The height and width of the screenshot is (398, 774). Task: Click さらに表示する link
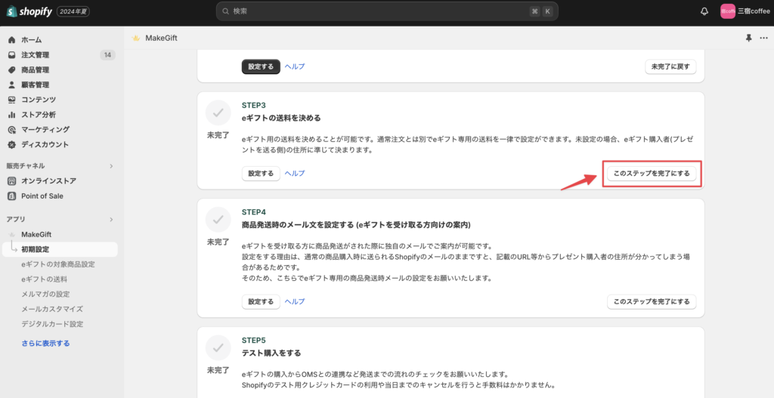pyautogui.click(x=45, y=344)
